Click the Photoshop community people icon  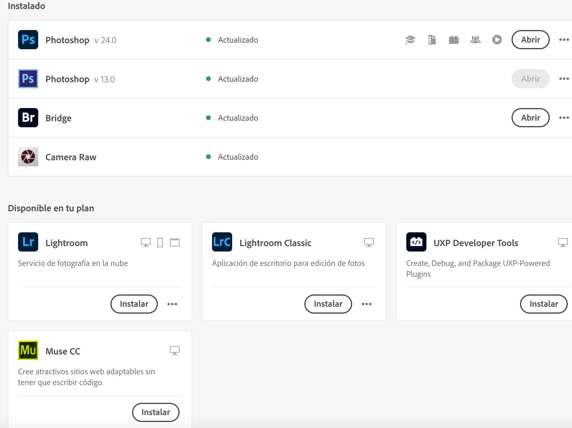tap(475, 40)
